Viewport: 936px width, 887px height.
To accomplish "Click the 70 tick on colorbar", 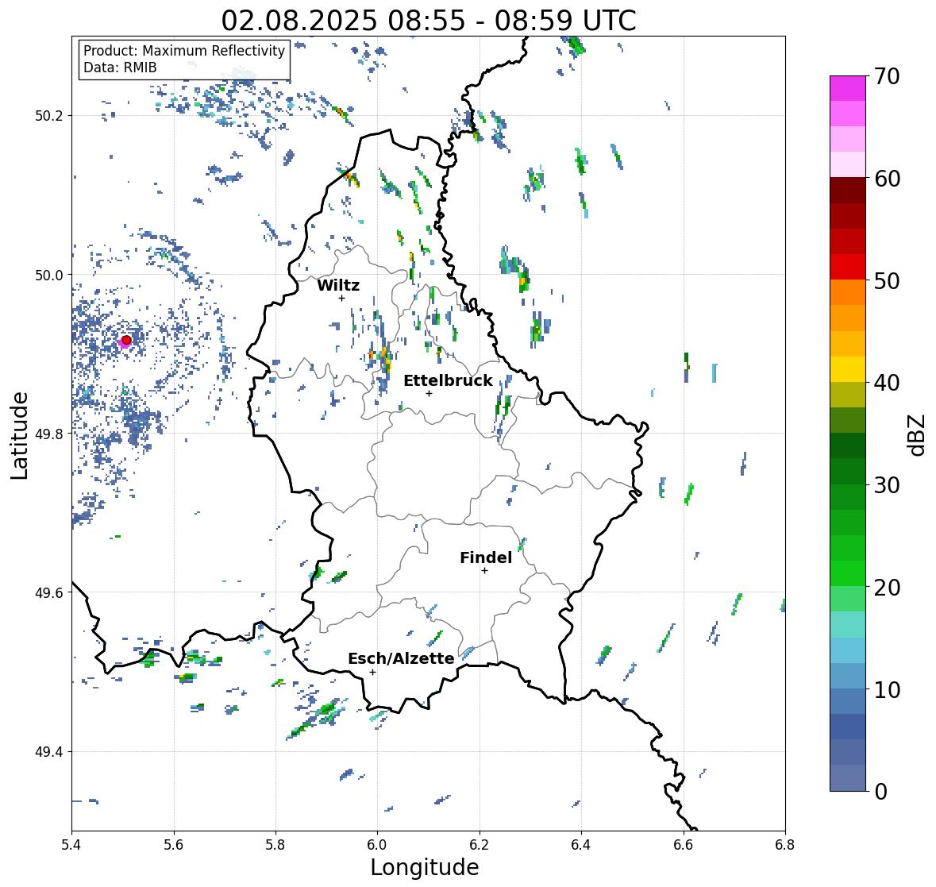I will [887, 76].
